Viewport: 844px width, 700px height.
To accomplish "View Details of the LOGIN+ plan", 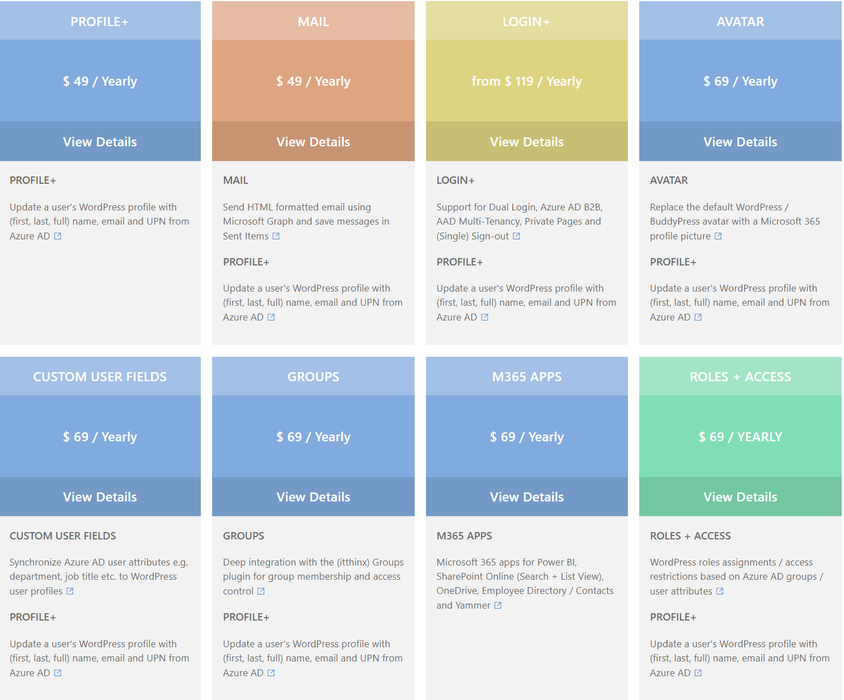I will [x=527, y=142].
